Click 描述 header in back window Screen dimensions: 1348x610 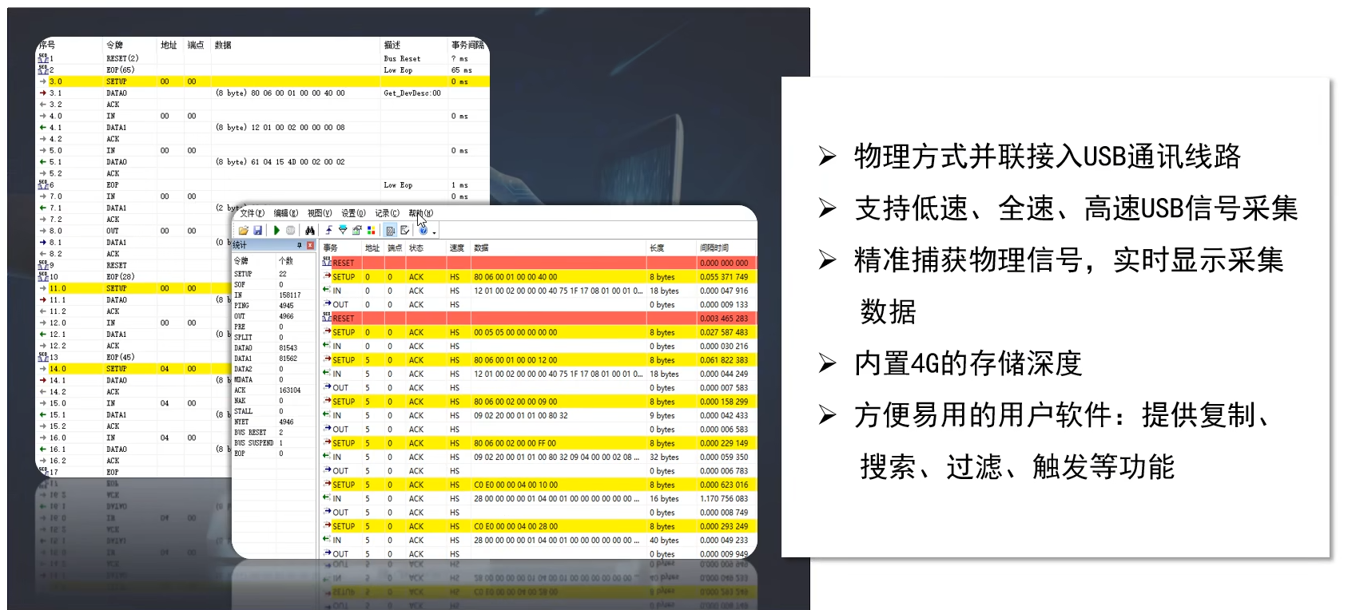tap(392, 45)
